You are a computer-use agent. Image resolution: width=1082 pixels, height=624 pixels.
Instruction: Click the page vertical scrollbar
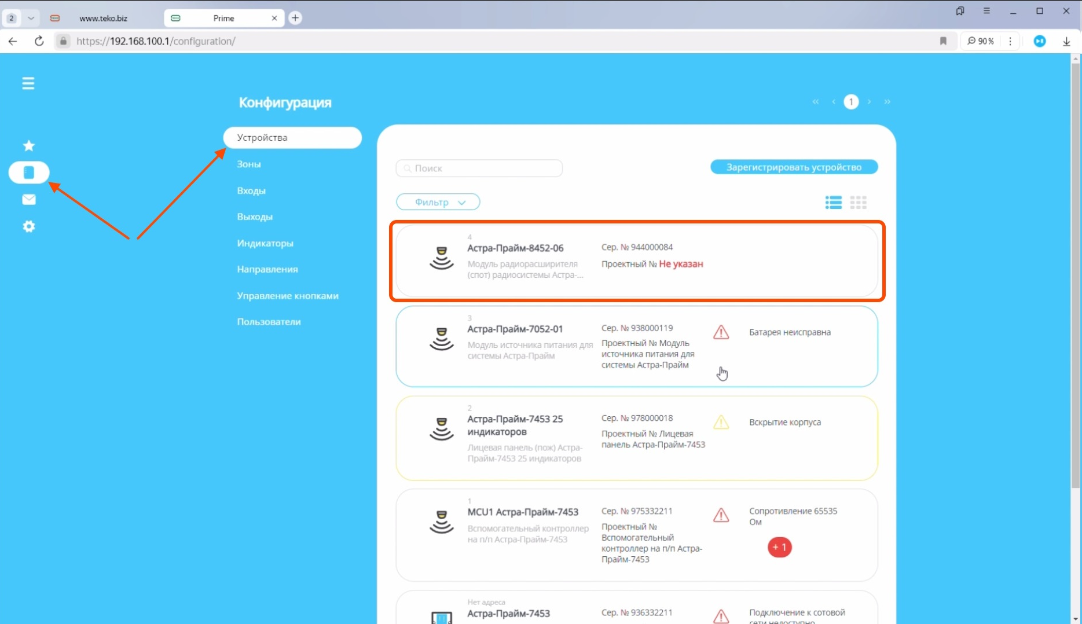pos(1076,275)
